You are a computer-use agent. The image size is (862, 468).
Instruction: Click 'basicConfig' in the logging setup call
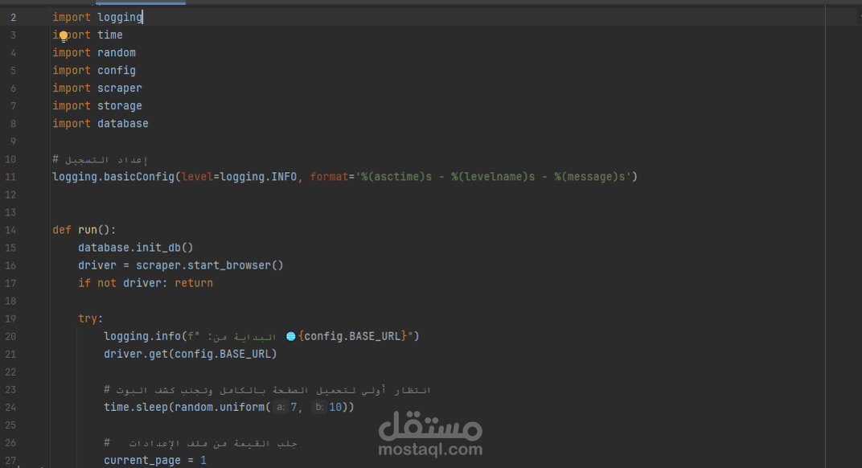point(139,177)
